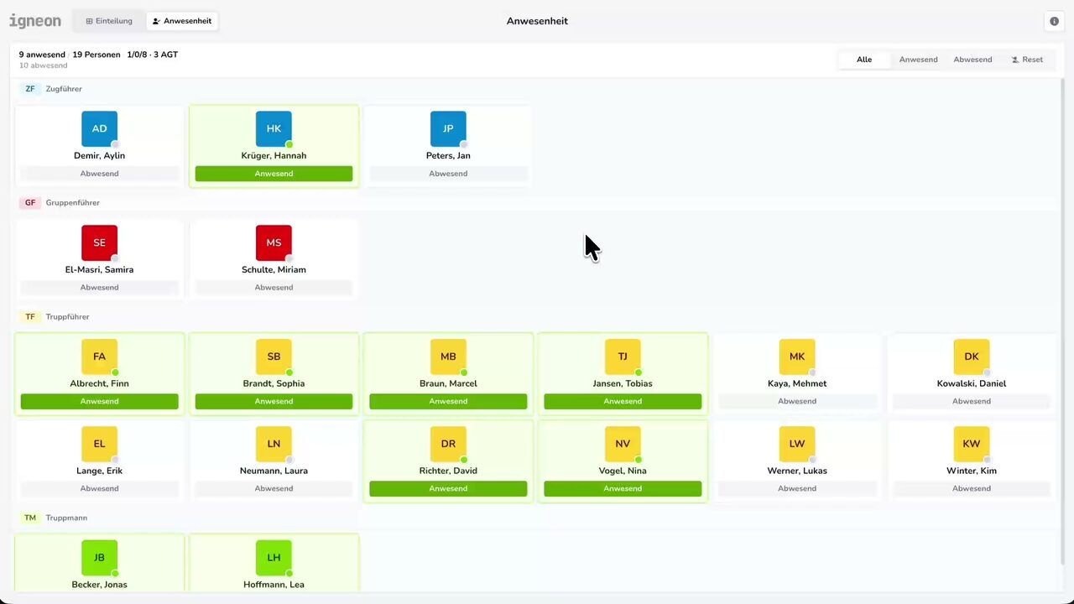The width and height of the screenshot is (1074, 604).
Task: Click the TM Truppmann group header
Action: 55,518
